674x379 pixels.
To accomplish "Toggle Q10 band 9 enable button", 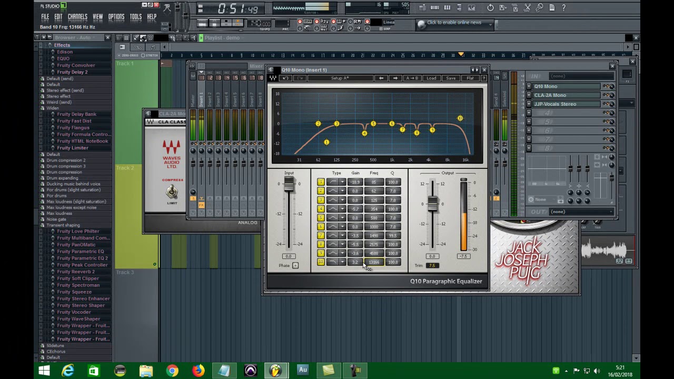I will pos(321,253).
